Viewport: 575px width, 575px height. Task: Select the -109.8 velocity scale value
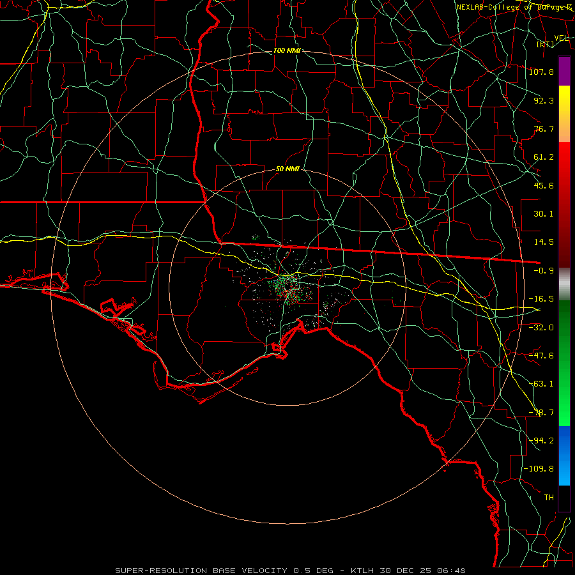(x=539, y=469)
